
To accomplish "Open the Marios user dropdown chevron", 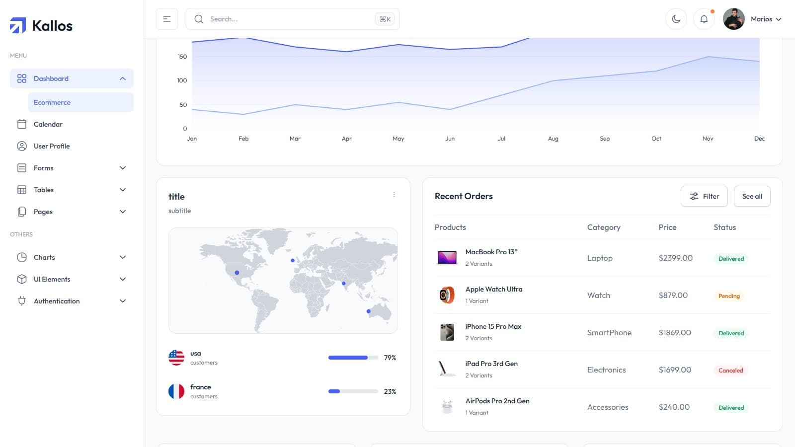I will point(779,19).
